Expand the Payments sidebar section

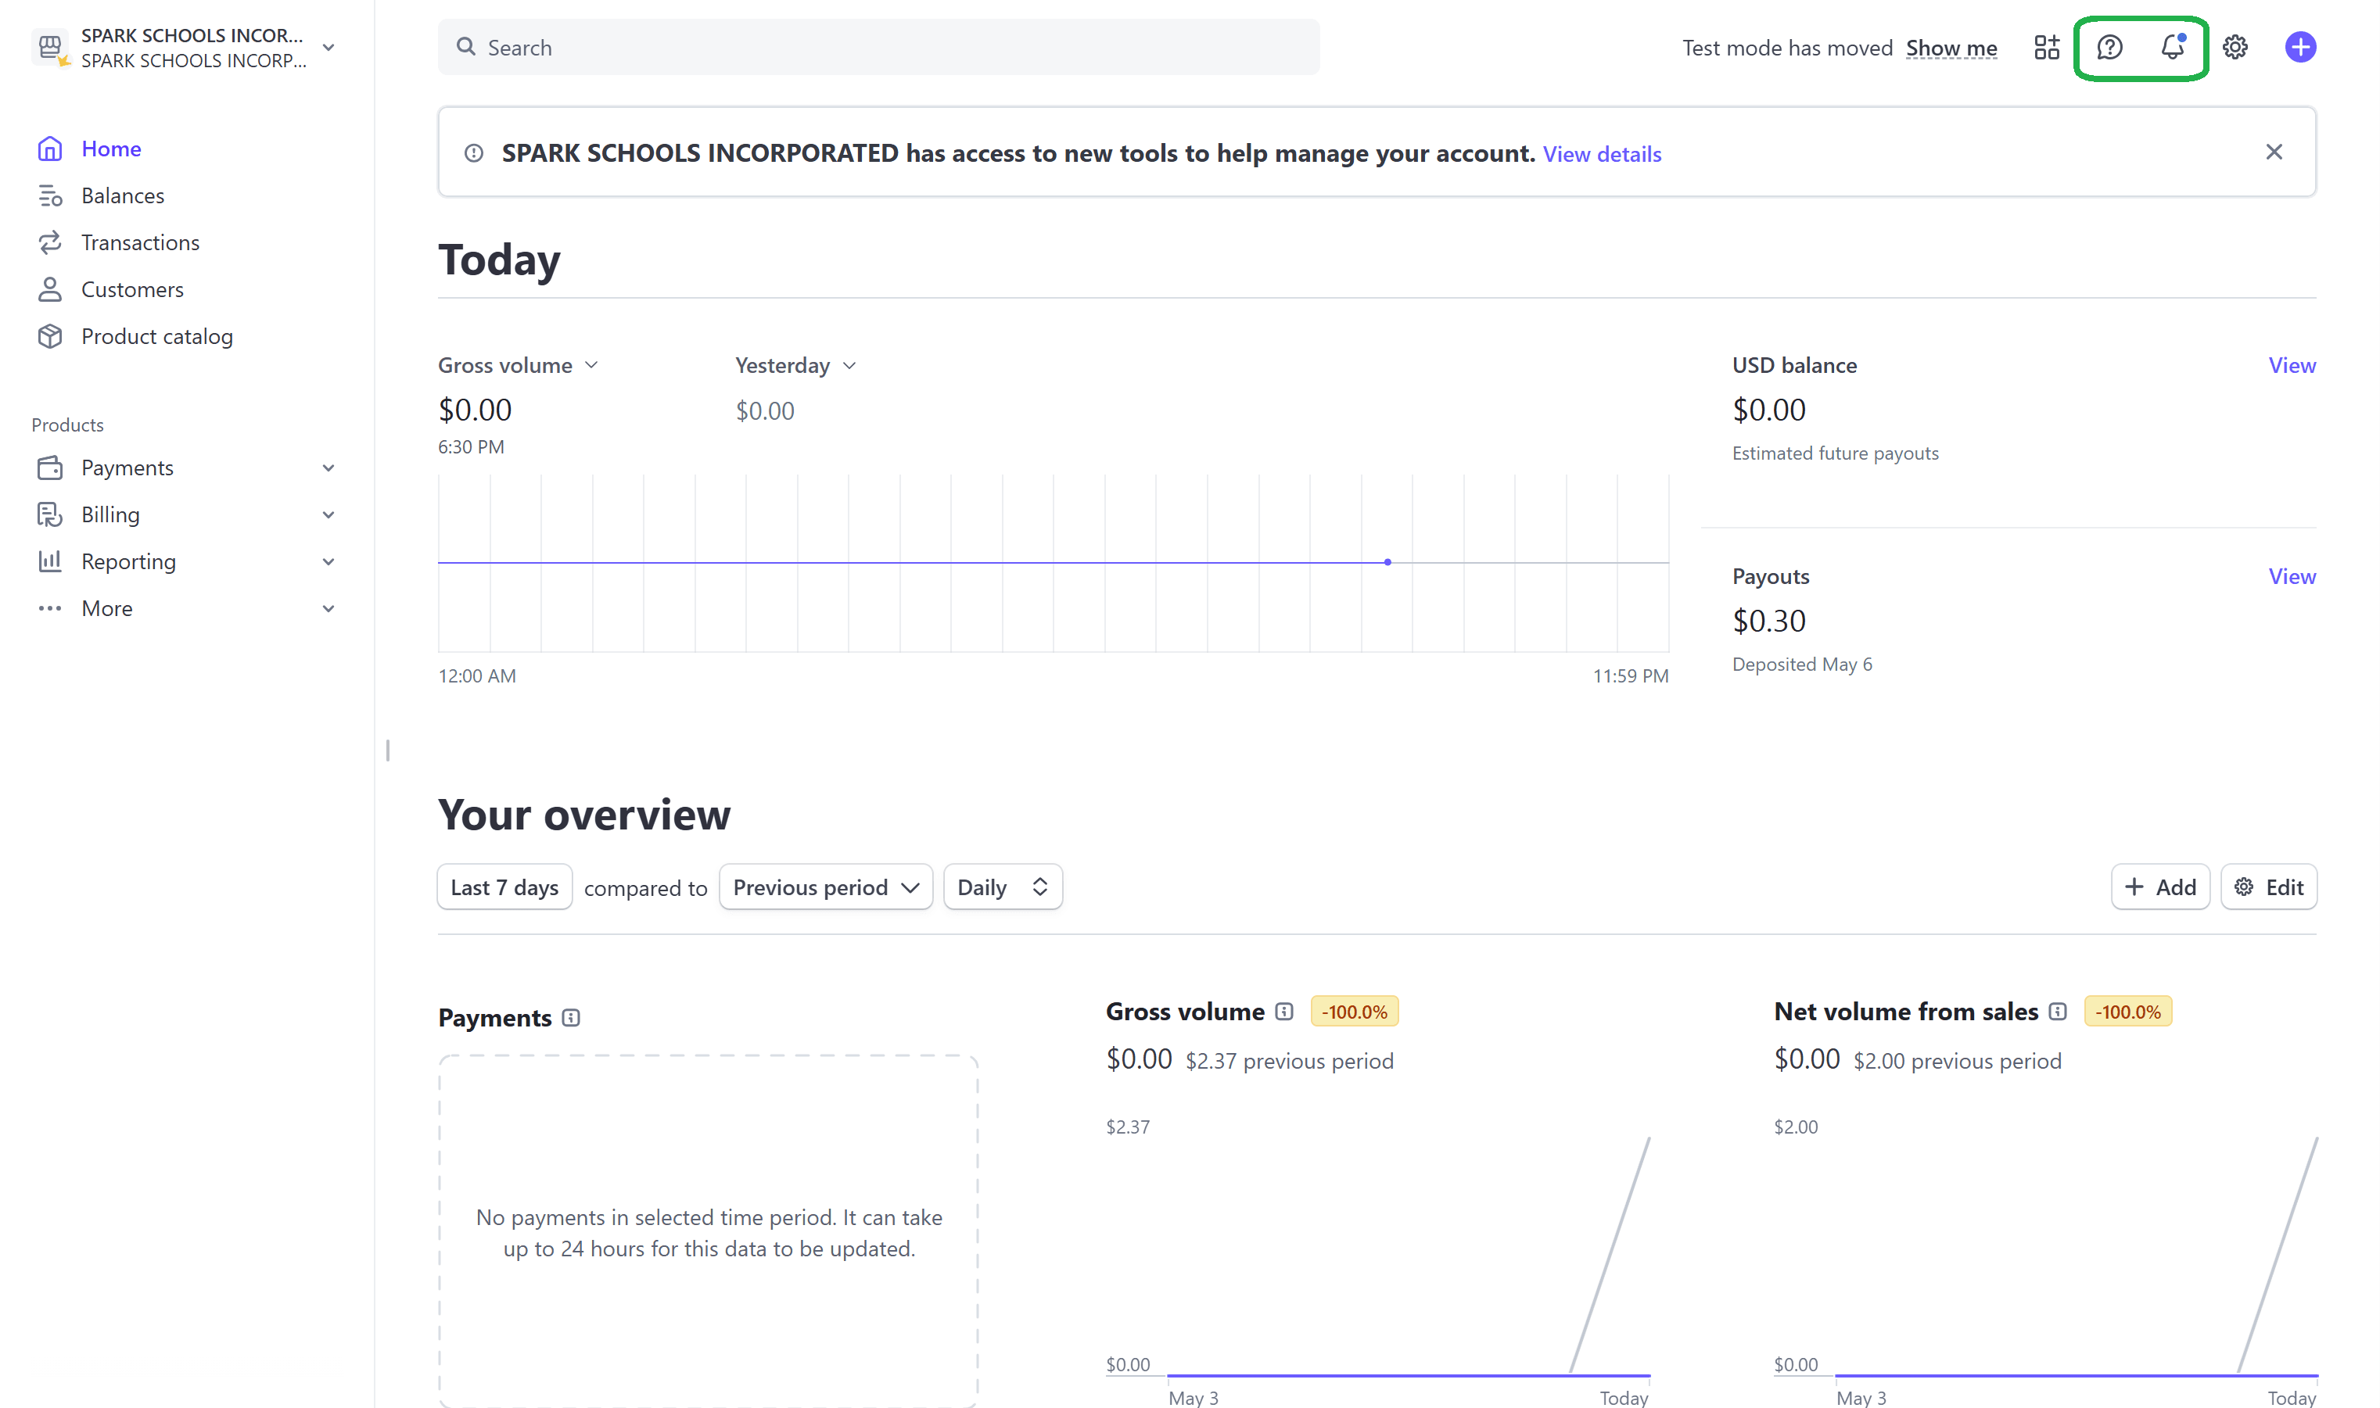pyautogui.click(x=328, y=468)
